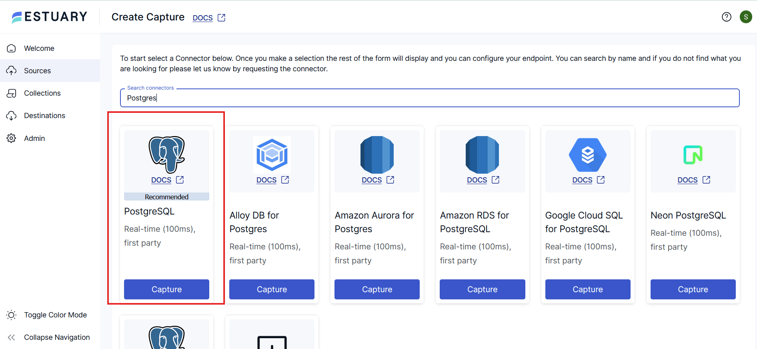757x349 pixels.
Task: Click the 'Amazon Aurora for Postgres' title
Action: pyautogui.click(x=374, y=222)
